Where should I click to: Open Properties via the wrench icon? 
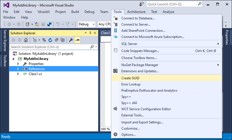(71, 40)
